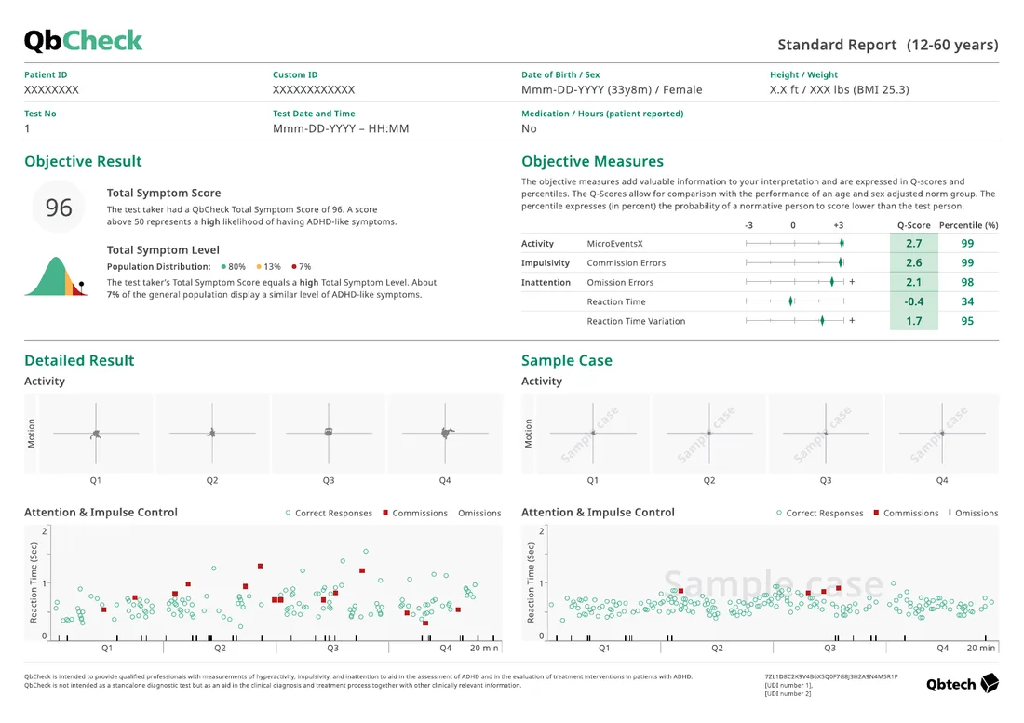Click the Inattention row label
This screenshot has width=1024, height=723.
coord(546,283)
